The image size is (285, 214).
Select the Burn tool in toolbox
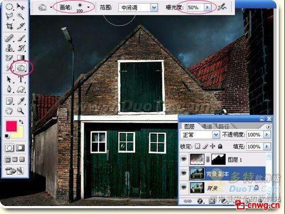tap(21, 68)
